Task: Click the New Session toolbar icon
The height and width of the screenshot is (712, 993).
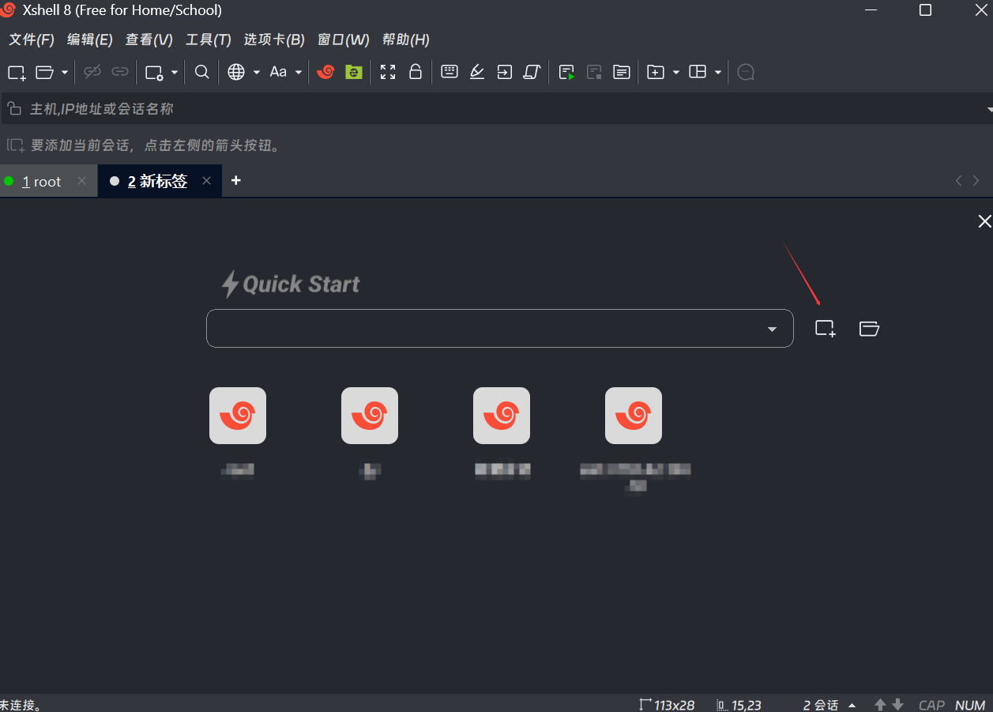Action: pyautogui.click(x=17, y=73)
